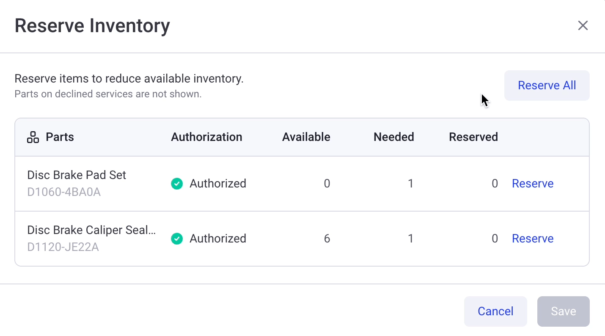605x336 pixels.
Task: Save the inventory reservations
Action: tap(563, 311)
